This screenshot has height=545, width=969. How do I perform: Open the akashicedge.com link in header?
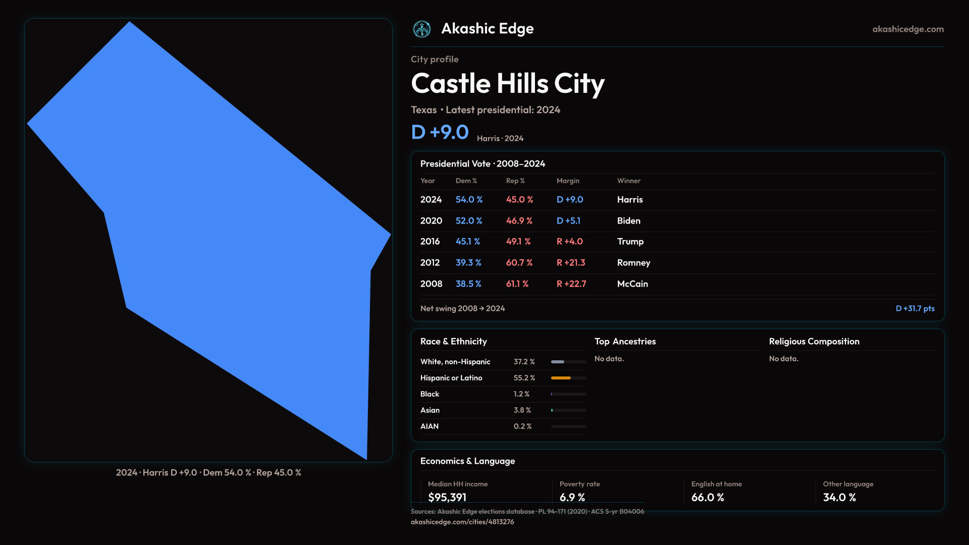tap(907, 29)
